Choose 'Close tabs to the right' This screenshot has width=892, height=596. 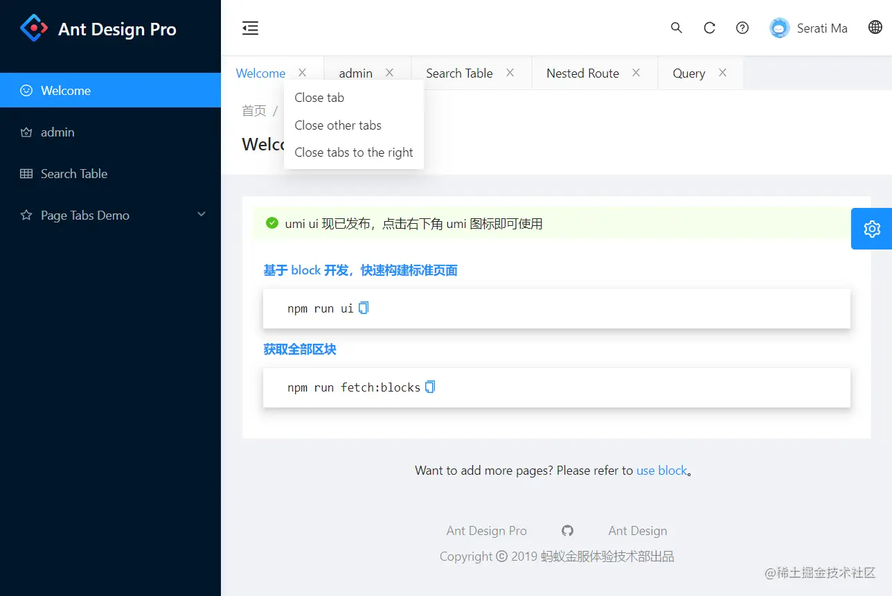click(x=354, y=152)
